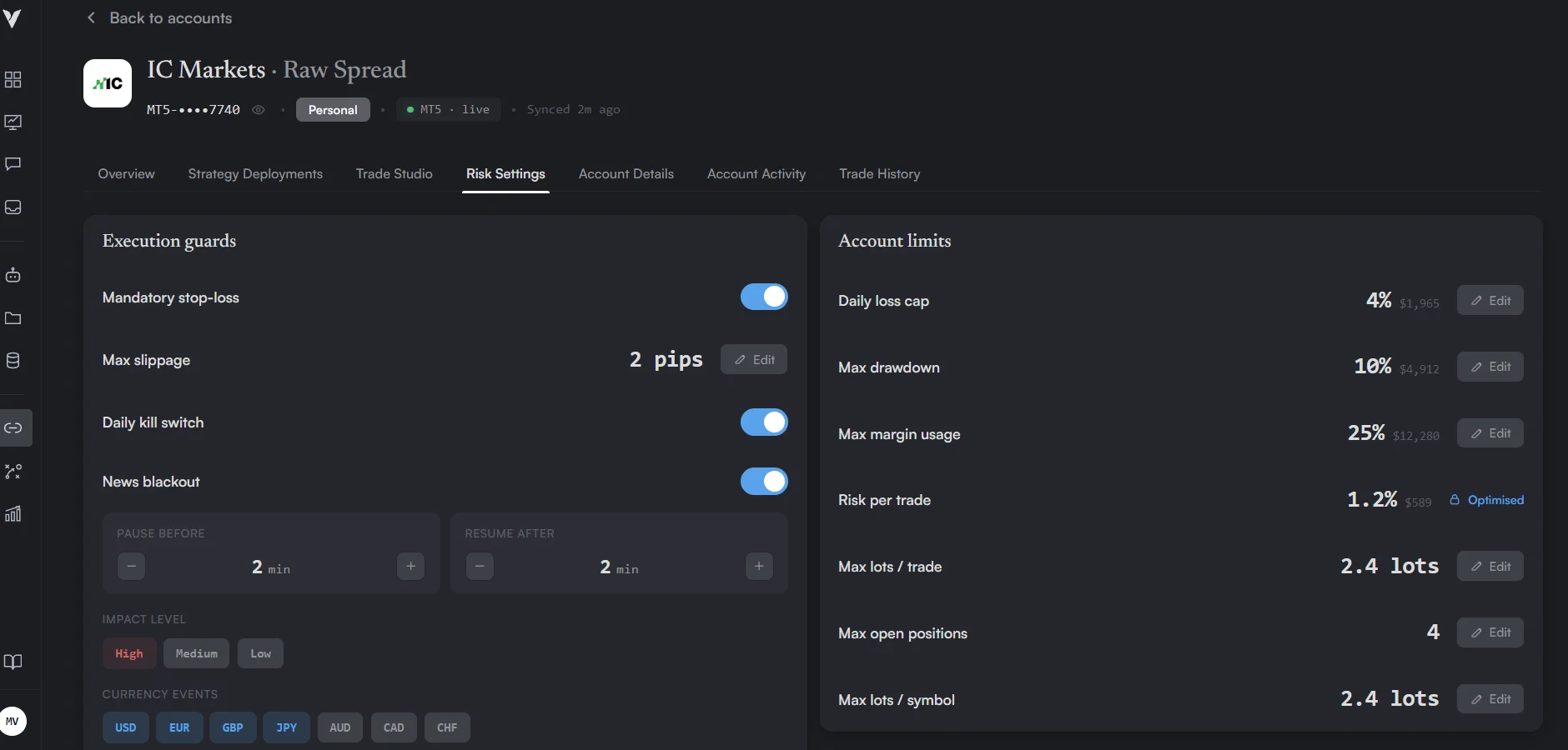Toggle the GBP currency events chip
1568x750 pixels.
(x=233, y=727)
